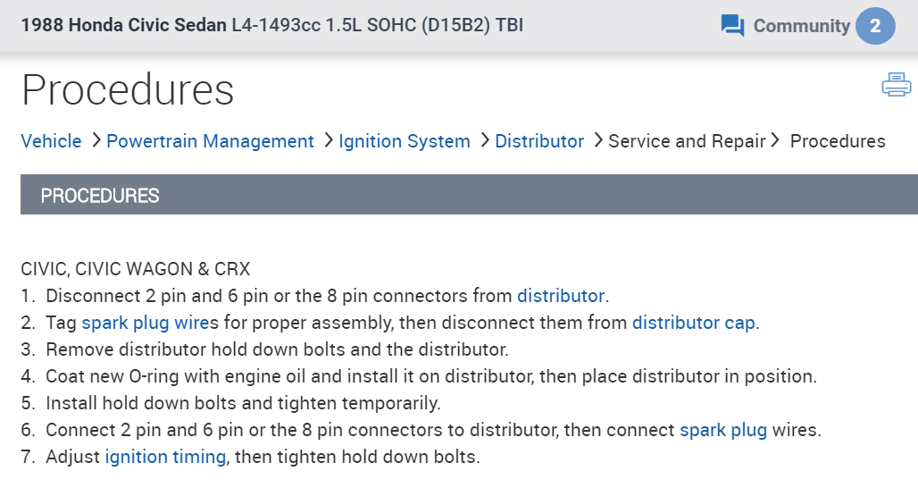Navigate to Powertrain Management breadcrumb
Image resolution: width=918 pixels, height=488 pixels.
[210, 141]
